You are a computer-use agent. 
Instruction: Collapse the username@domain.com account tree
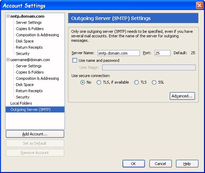click(8, 60)
